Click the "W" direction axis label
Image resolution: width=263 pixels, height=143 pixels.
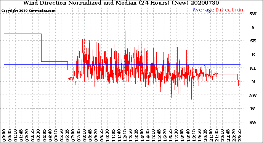253,109
